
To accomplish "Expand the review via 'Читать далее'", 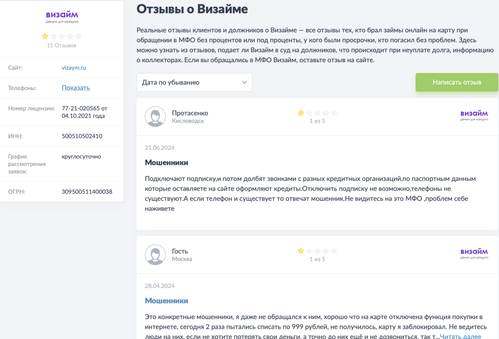I will (x=460, y=336).
